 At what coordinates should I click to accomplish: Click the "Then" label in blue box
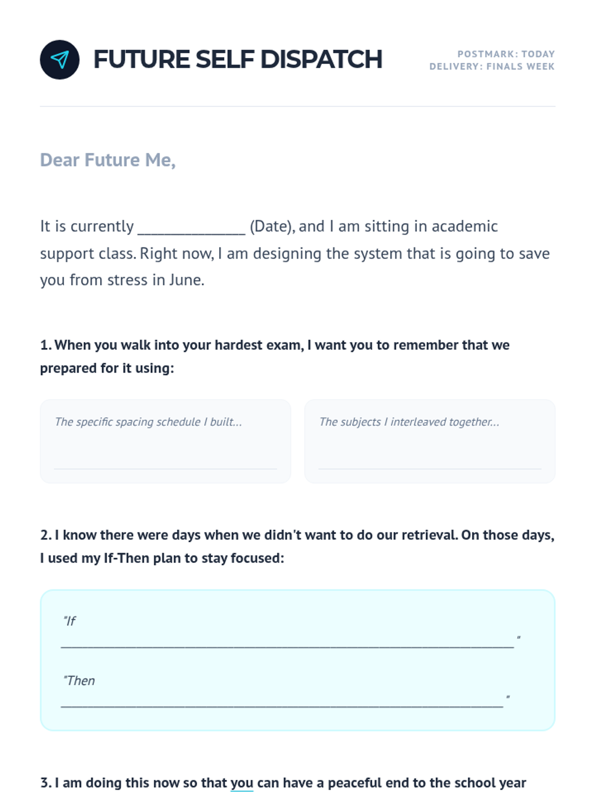79,680
